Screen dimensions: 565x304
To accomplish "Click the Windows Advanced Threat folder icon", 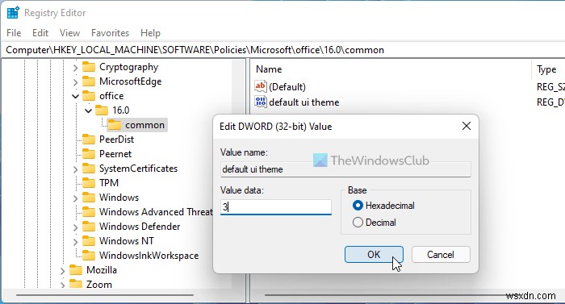I will click(x=89, y=212).
